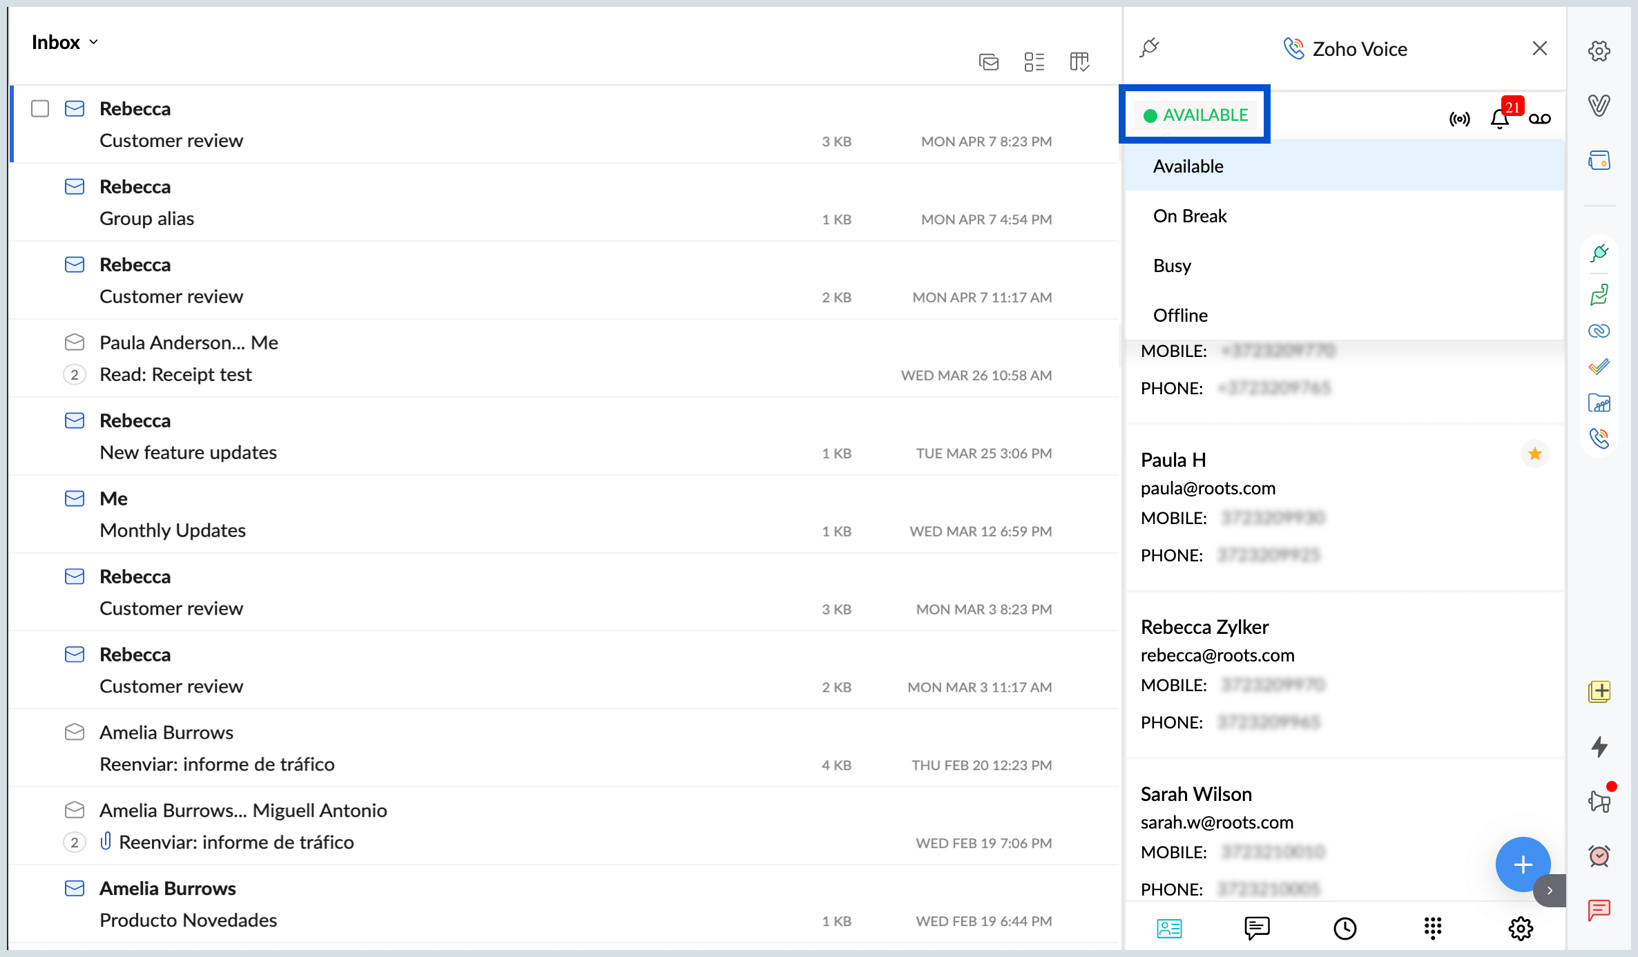
Task: Select the checkbox for Rebecca's first email
Action: [x=40, y=108]
